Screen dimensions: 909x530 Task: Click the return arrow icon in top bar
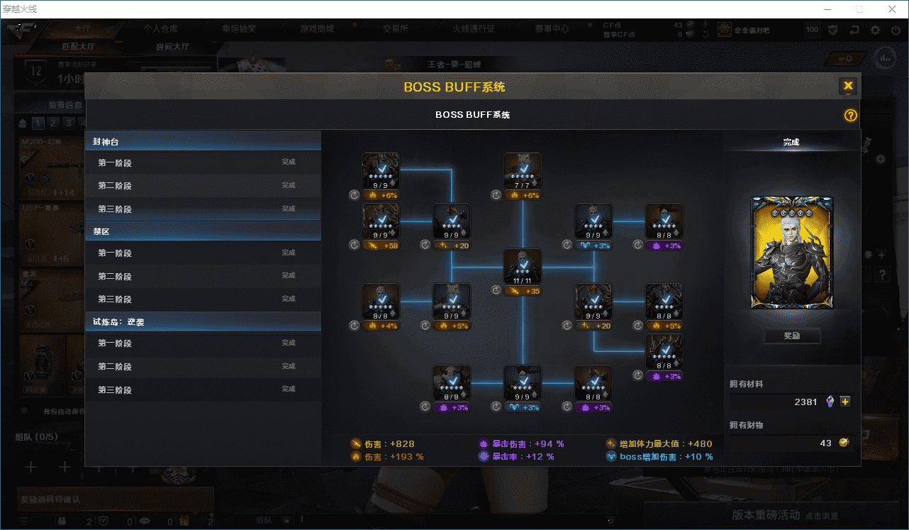[x=854, y=30]
